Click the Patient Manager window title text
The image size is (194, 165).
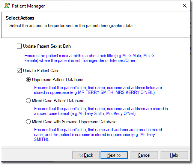28,6
